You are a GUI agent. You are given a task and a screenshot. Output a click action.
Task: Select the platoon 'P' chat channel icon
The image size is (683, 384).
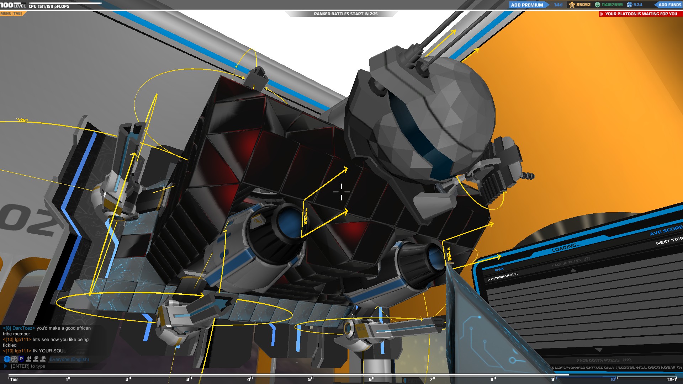pos(21,359)
